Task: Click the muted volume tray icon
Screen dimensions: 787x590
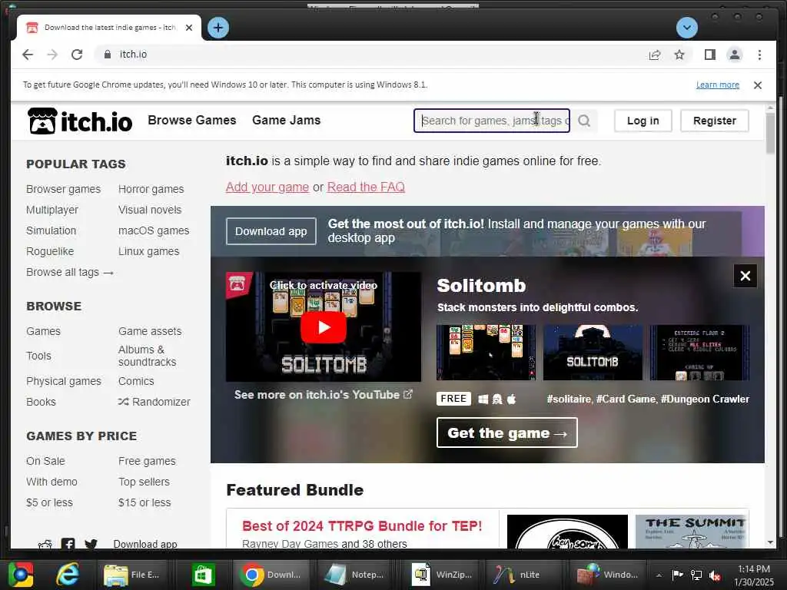Action: click(x=715, y=575)
